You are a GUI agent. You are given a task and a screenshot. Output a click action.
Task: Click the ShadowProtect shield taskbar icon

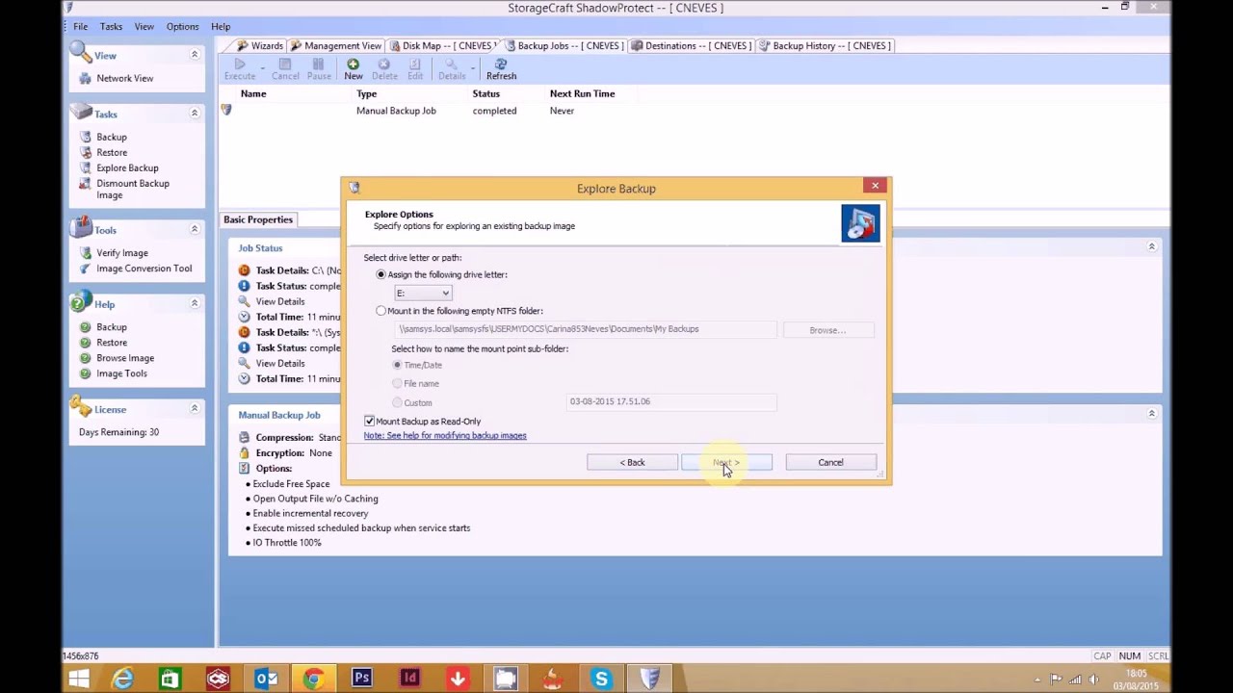[649, 680]
